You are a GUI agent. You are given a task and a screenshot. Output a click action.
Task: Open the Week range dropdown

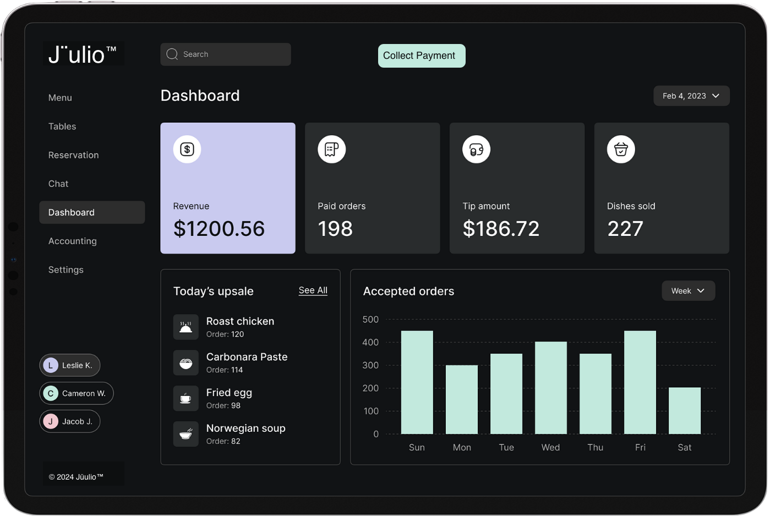(x=688, y=291)
